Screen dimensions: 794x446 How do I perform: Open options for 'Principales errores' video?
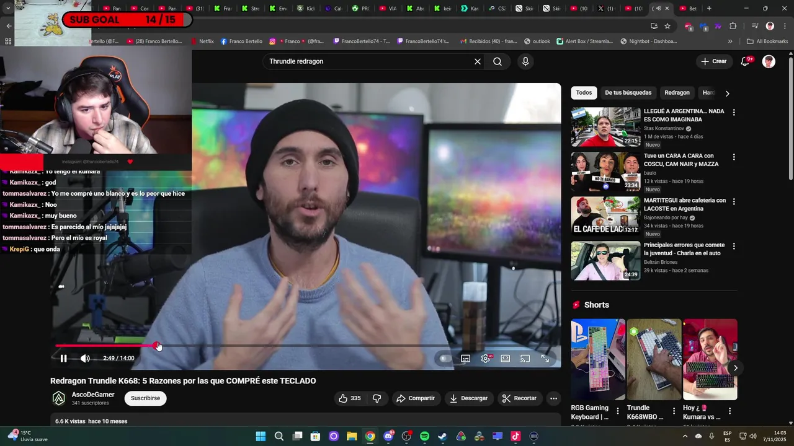click(734, 247)
